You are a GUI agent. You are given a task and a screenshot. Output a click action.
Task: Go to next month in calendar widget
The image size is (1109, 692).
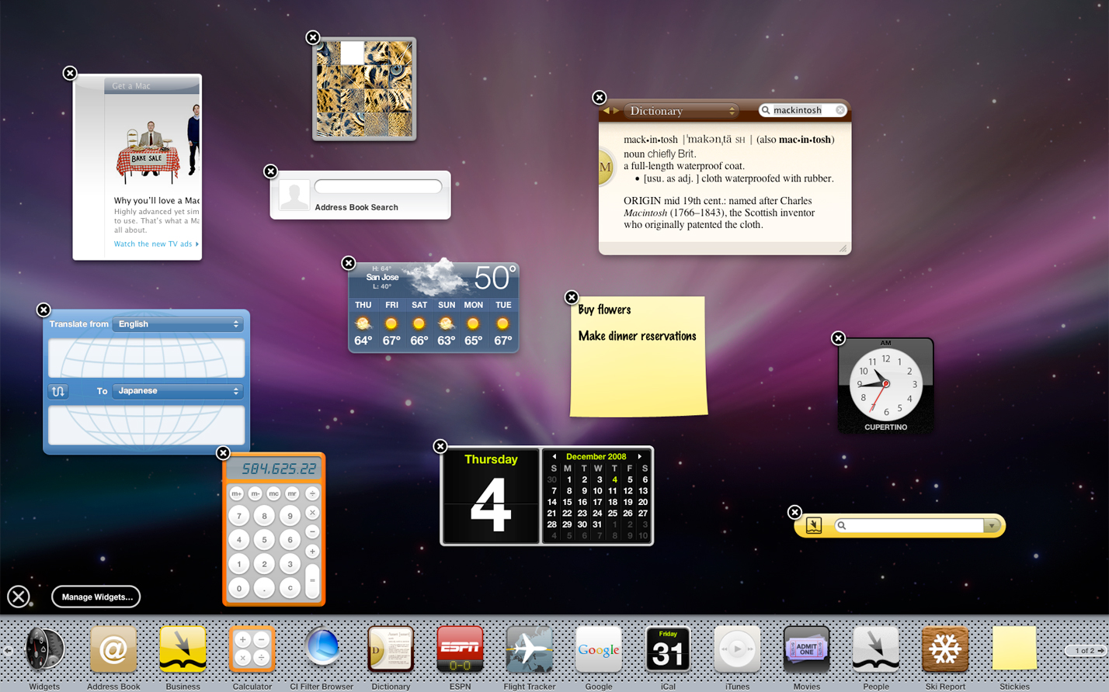tap(640, 457)
